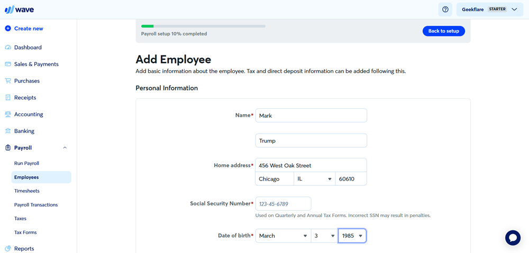This screenshot has width=529, height=253.
Task: Open the help question mark icon
Action: click(445, 10)
